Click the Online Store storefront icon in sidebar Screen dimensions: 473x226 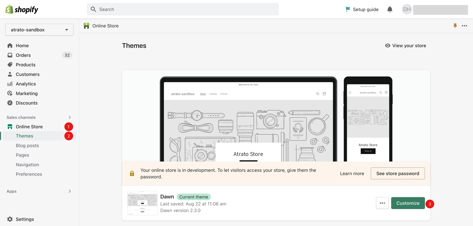(x=10, y=127)
